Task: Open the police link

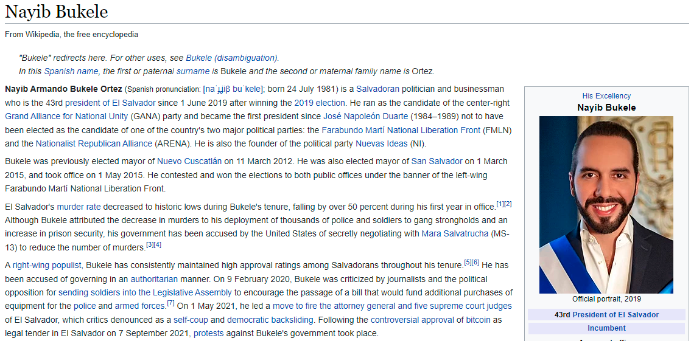Action: [x=85, y=306]
